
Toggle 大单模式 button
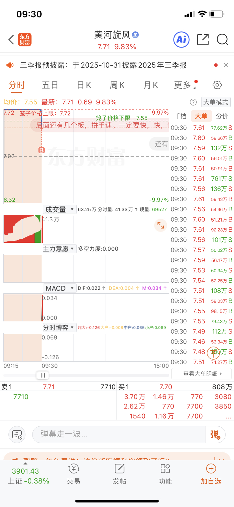216,102
